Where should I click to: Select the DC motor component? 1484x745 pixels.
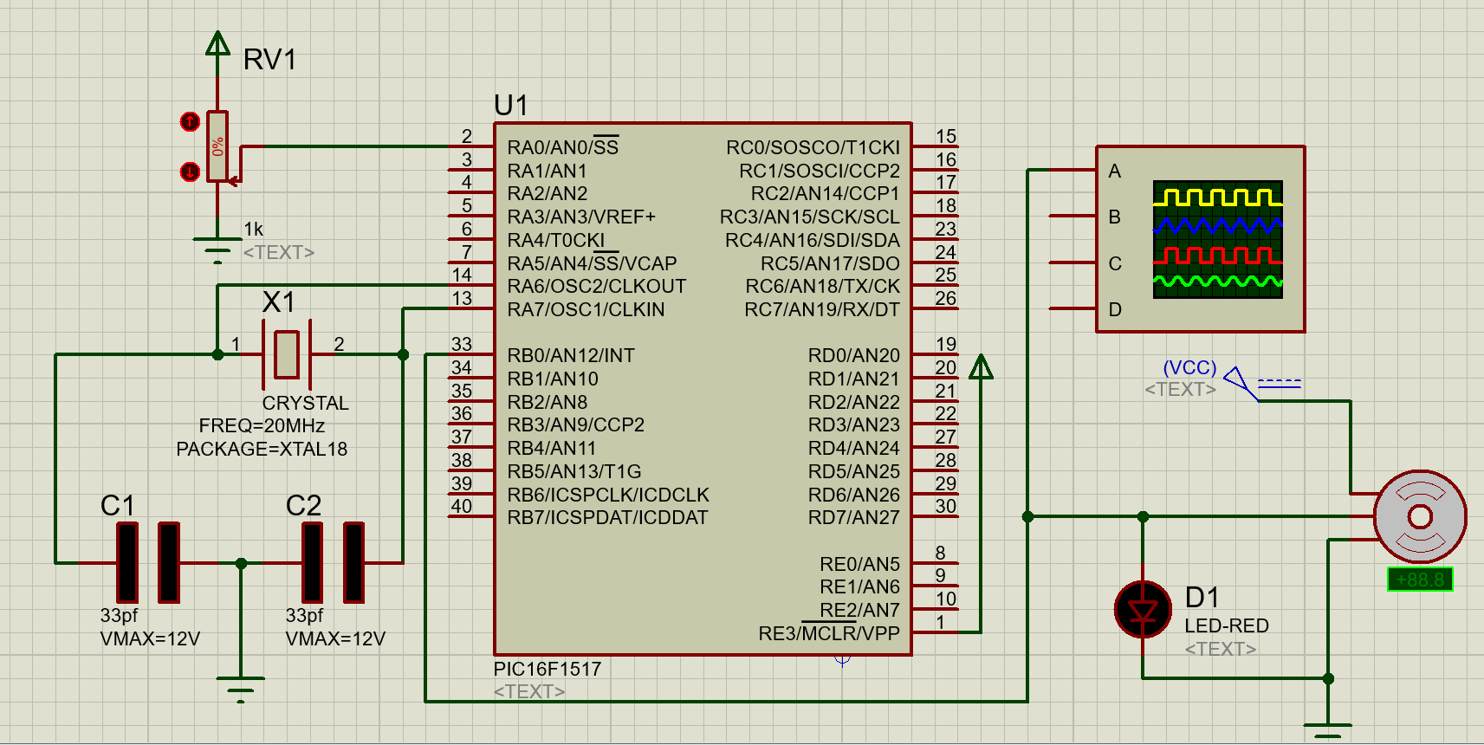coord(1420,516)
